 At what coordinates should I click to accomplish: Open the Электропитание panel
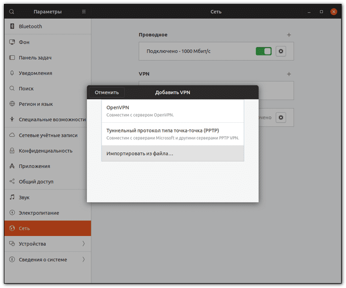click(39, 213)
